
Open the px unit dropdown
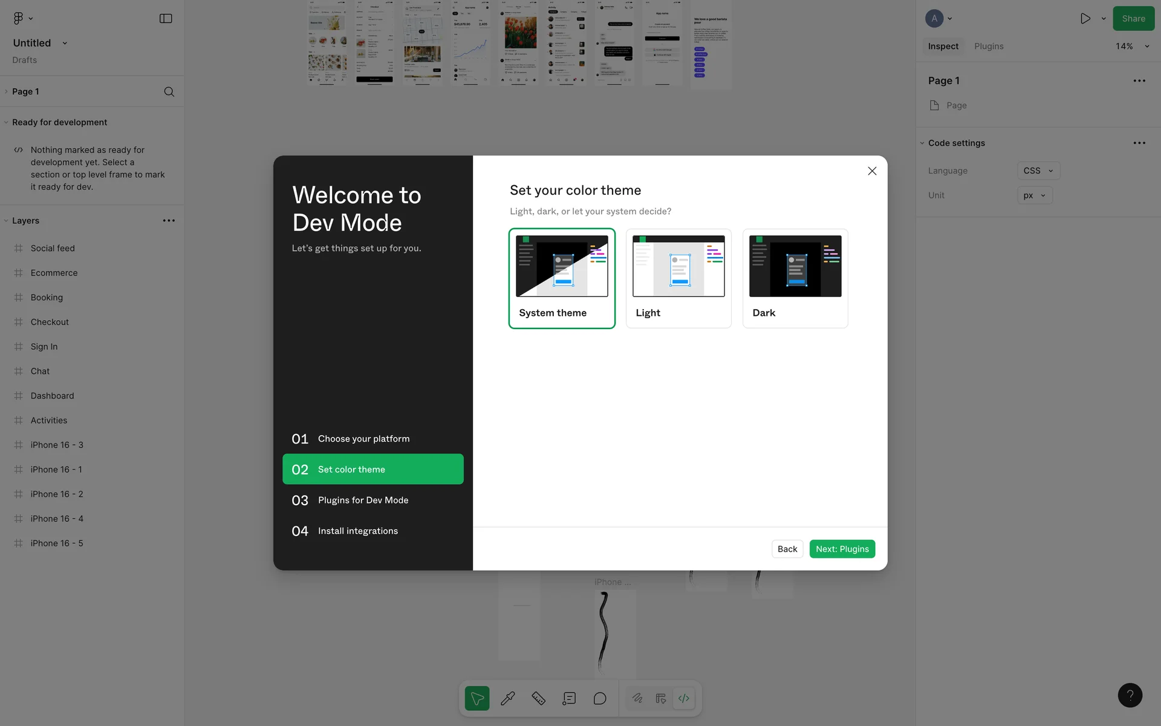coord(1034,195)
